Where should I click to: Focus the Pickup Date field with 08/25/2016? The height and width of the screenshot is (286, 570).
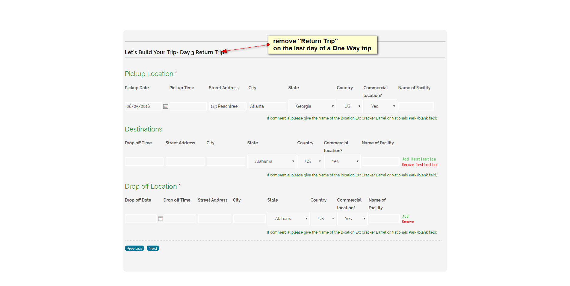pyautogui.click(x=143, y=106)
